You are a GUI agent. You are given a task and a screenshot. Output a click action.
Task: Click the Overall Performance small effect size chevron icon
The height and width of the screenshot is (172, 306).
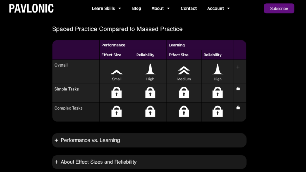pyautogui.click(x=117, y=72)
